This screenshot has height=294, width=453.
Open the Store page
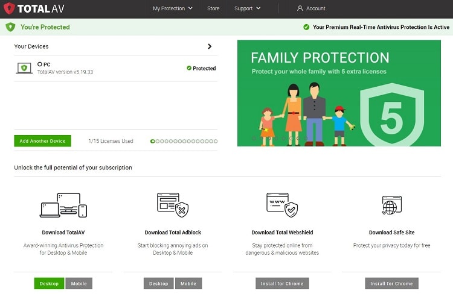213,8
